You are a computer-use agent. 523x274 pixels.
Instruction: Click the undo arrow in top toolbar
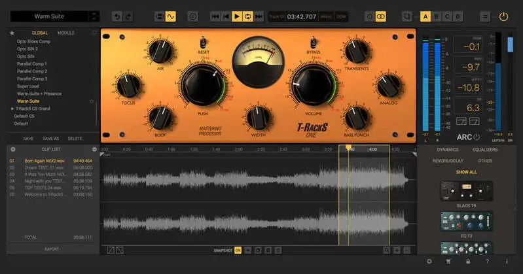117,16
